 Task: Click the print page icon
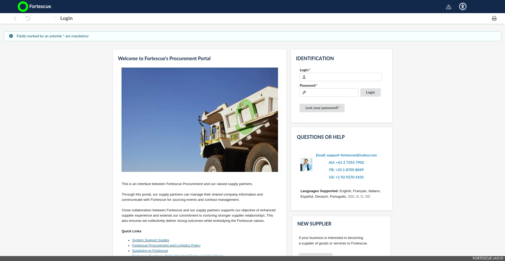494,18
